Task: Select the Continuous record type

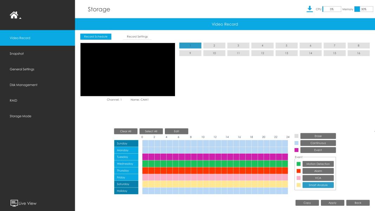Action: (318, 143)
